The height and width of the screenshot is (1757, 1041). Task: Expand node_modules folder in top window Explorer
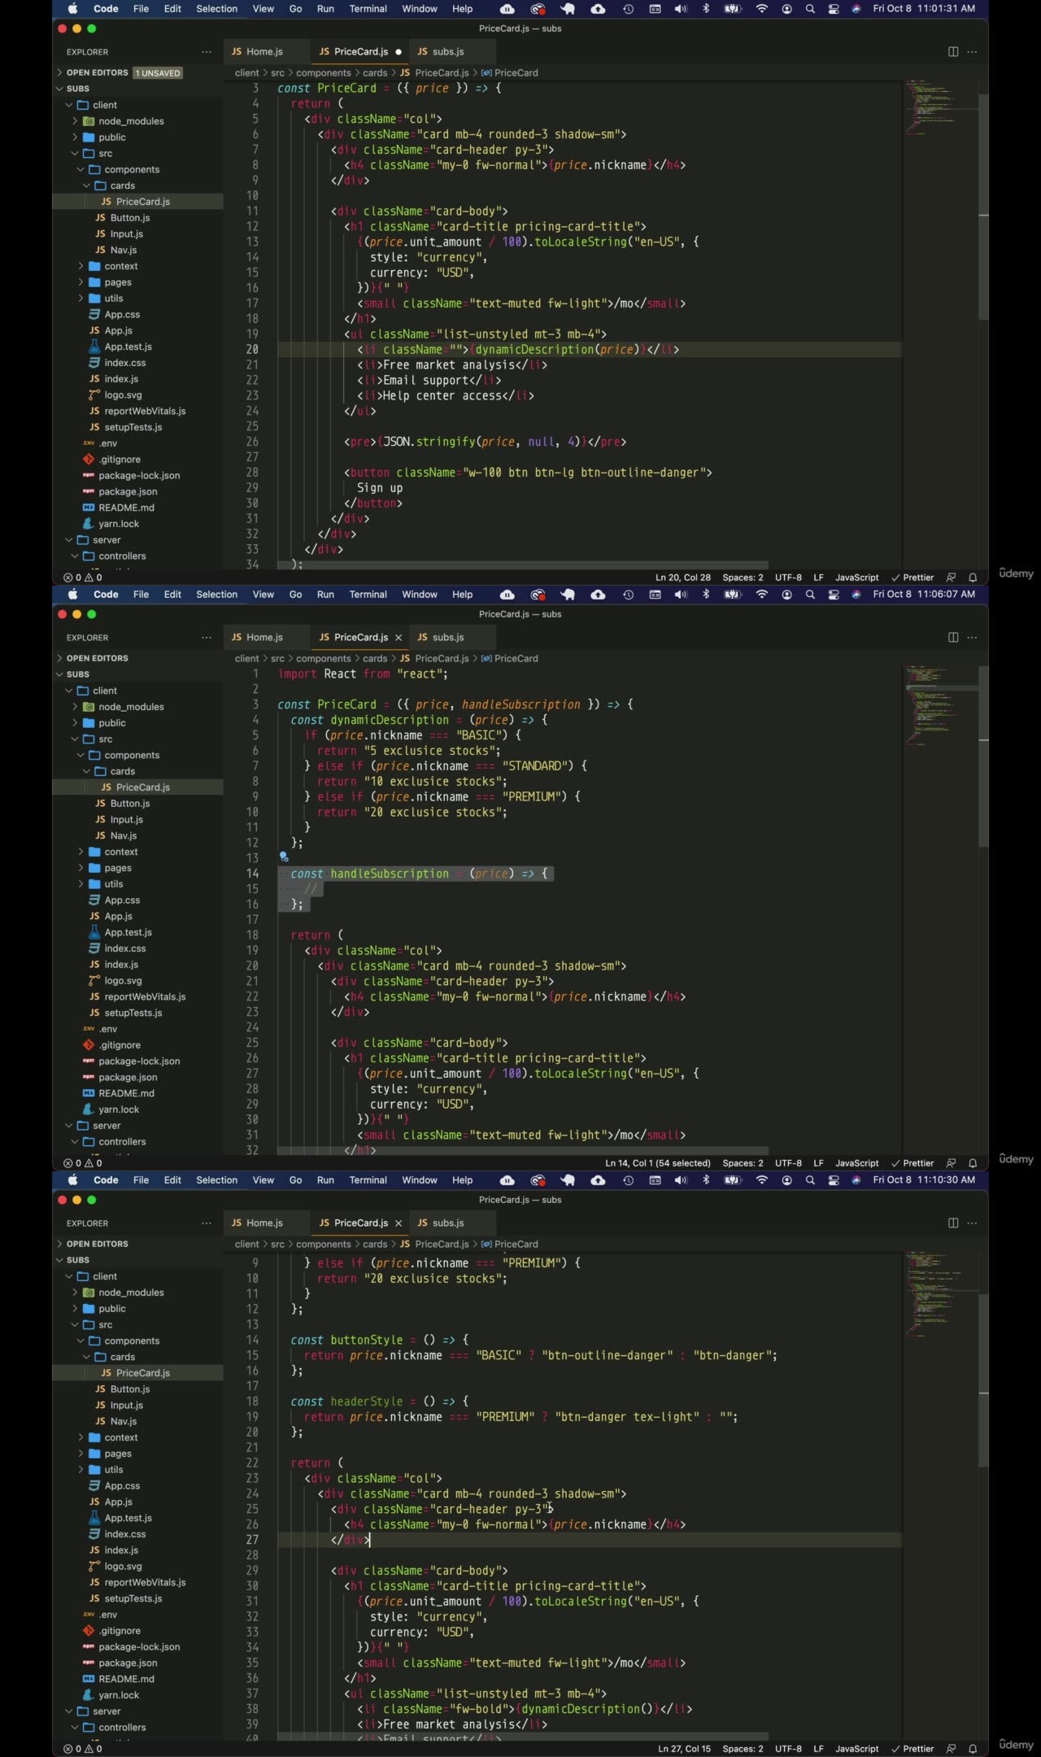click(130, 121)
